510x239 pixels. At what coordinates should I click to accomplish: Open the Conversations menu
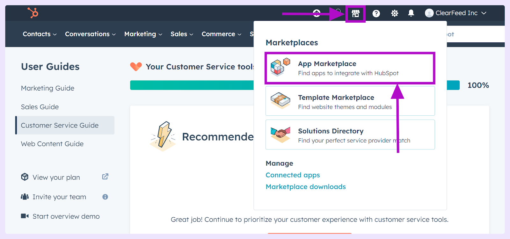pyautogui.click(x=90, y=34)
